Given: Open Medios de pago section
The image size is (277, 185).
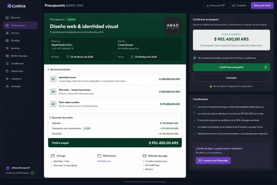Looking at the screenshot, I should [x=20, y=56].
